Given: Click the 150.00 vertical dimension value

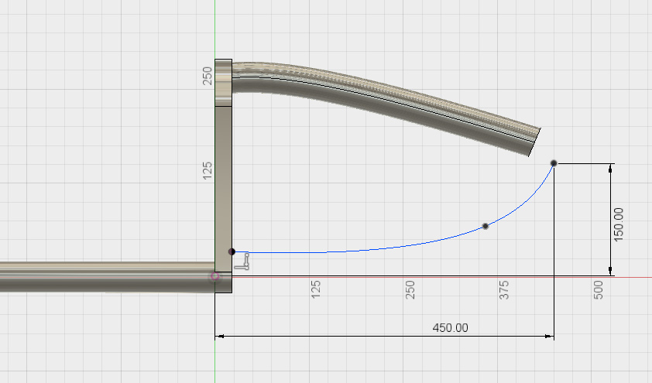Looking at the screenshot, I should (x=618, y=224).
